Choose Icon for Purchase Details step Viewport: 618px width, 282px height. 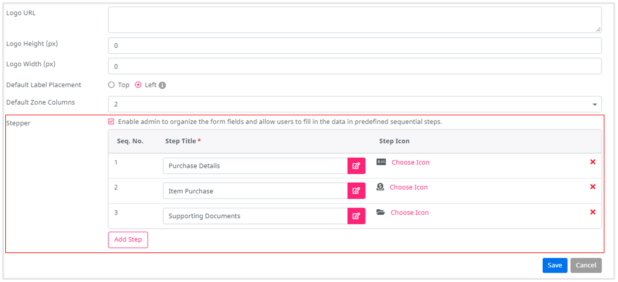coord(410,163)
